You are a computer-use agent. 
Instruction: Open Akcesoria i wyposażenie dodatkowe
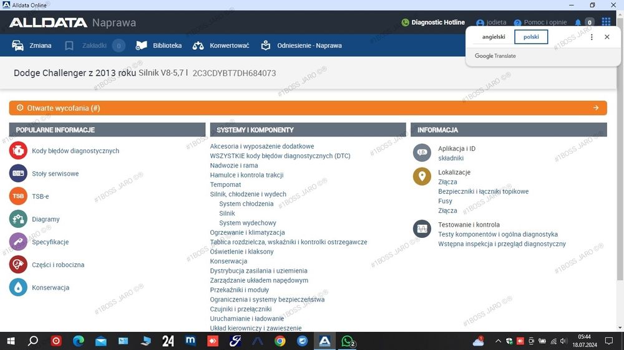coord(262,146)
